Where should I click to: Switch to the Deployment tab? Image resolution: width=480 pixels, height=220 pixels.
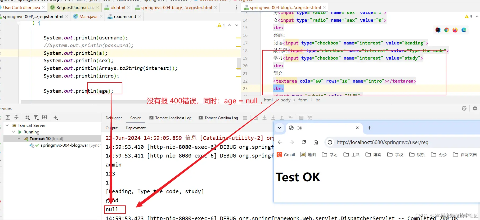coord(136,128)
